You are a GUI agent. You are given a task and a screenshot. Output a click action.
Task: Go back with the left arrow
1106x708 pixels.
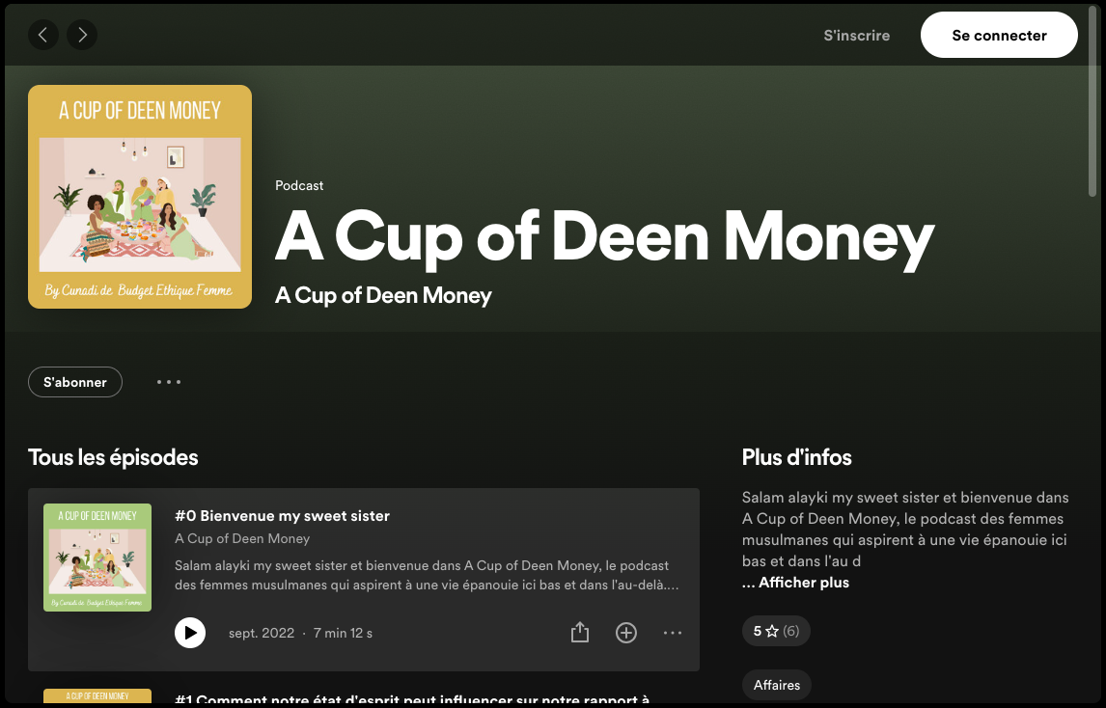43,35
